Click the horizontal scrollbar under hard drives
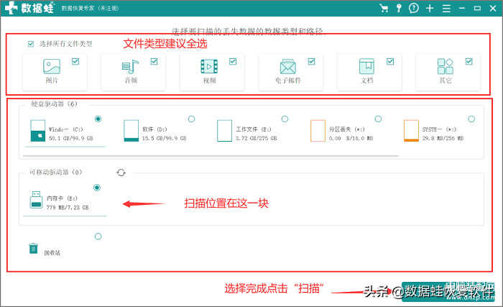Image resolution: width=503 pixels, height=307 pixels. click(211, 156)
